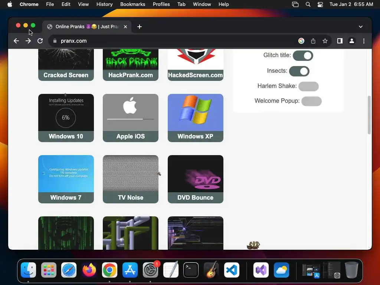Open Trash in the dock
This screenshot has height=285, width=380.
click(351, 270)
